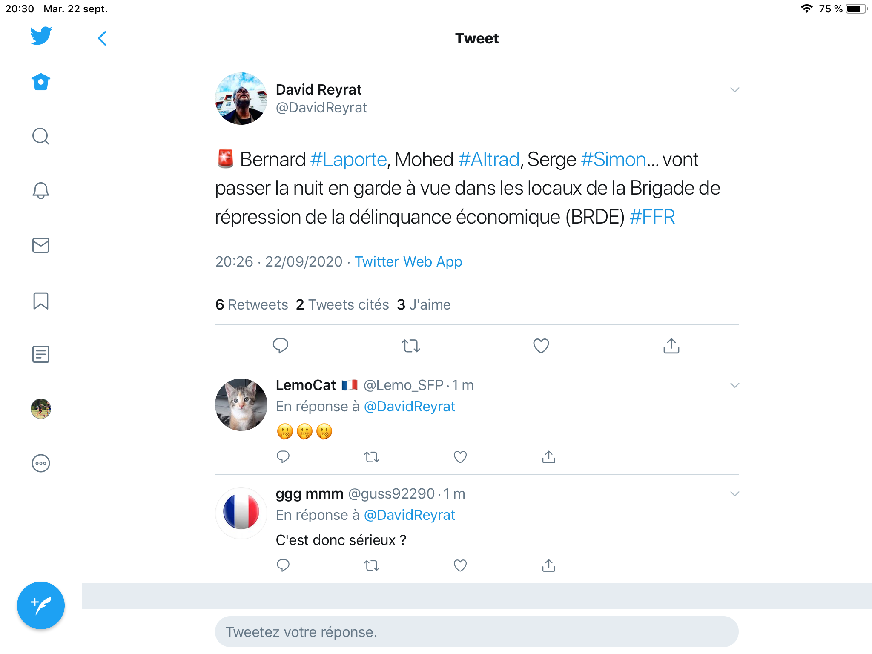Click the Twitter Web App link

coord(408,261)
